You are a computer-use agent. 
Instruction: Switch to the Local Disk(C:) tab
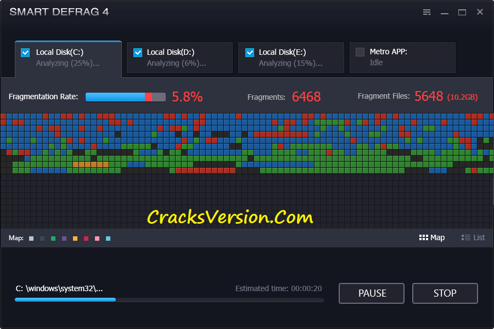(x=68, y=58)
